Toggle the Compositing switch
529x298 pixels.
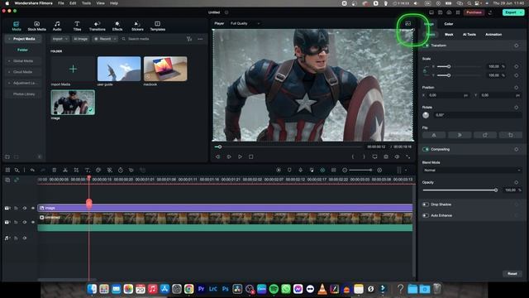click(426, 149)
